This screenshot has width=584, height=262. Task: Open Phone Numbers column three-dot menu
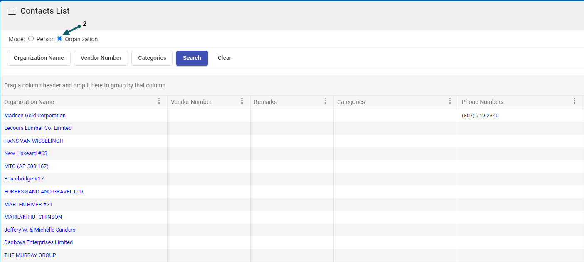click(574, 101)
